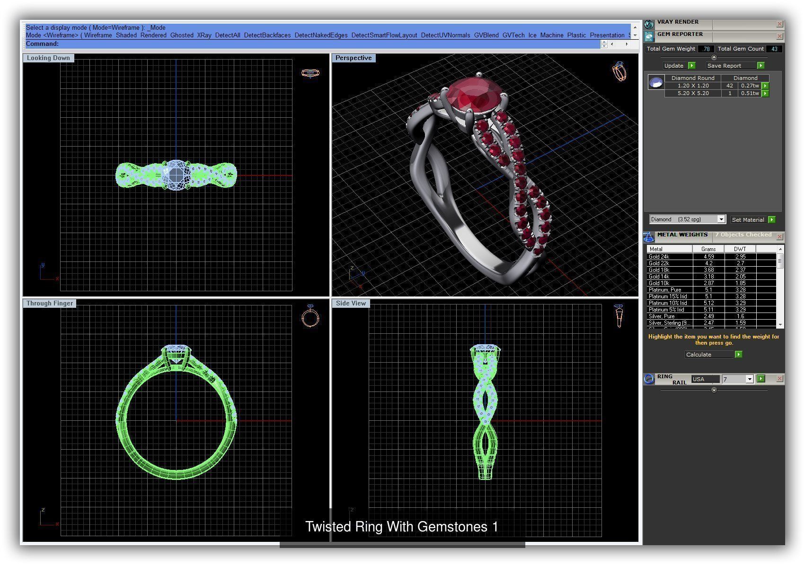This screenshot has height=565, width=805.
Task: Click the green arrow beside Save Report
Action: click(x=761, y=66)
